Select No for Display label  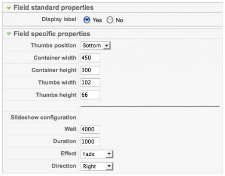tap(110, 20)
